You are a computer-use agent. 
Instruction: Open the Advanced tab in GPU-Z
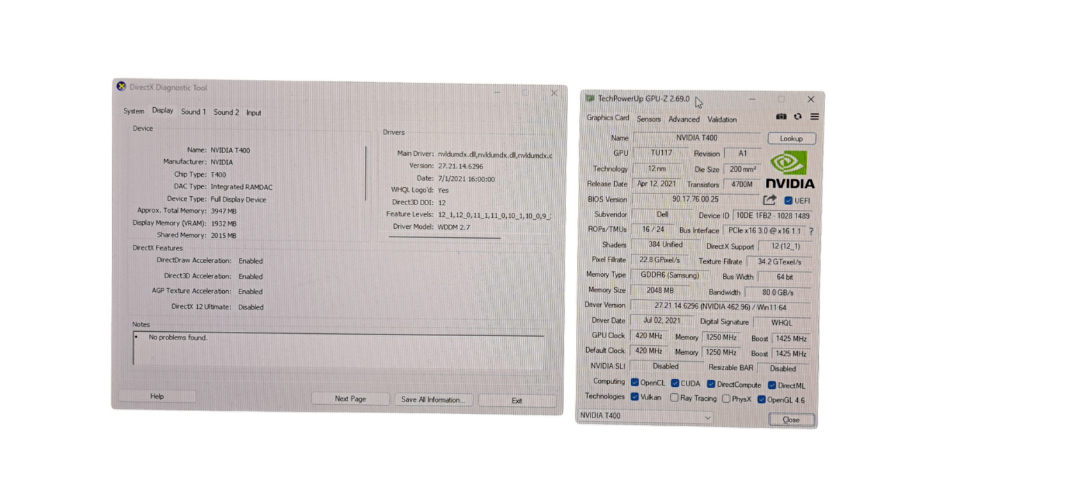coord(683,120)
